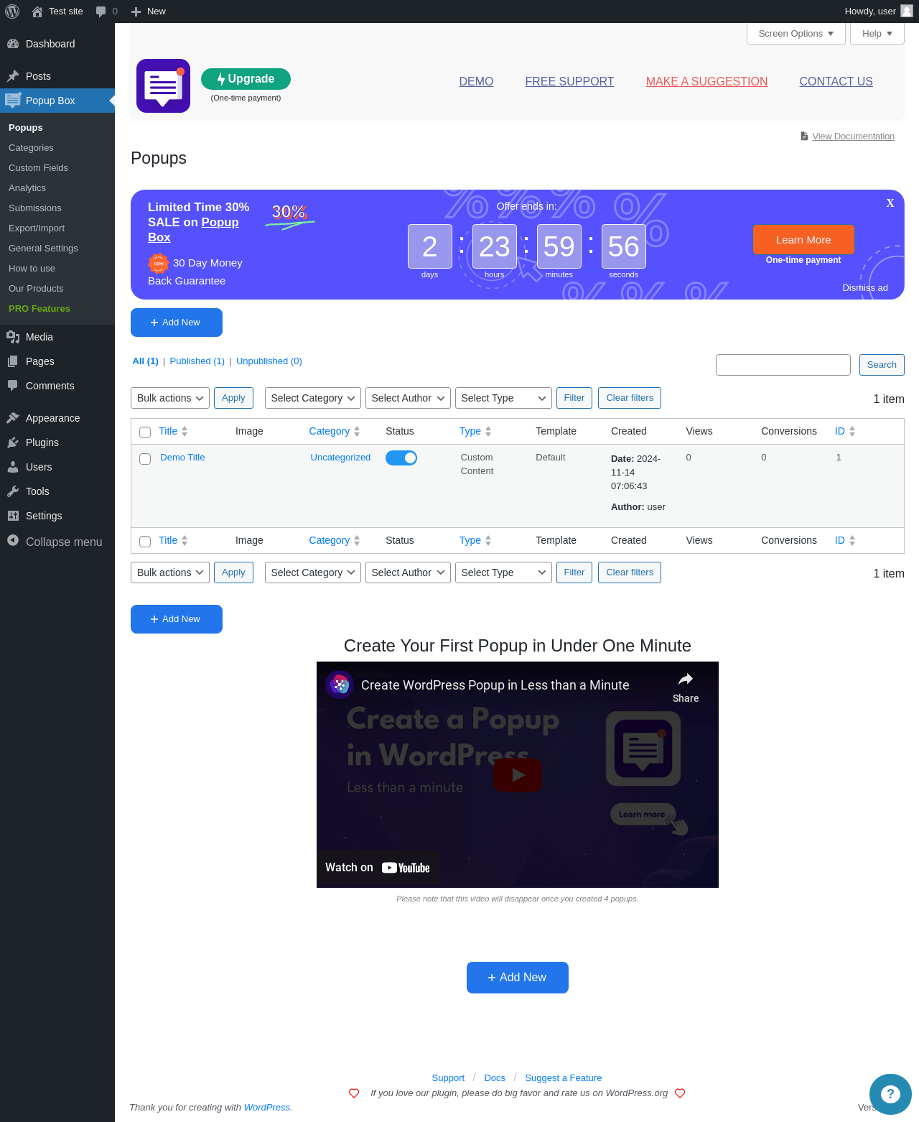Click the green Upgrade button
The width and height of the screenshot is (919, 1122).
pyautogui.click(x=246, y=79)
